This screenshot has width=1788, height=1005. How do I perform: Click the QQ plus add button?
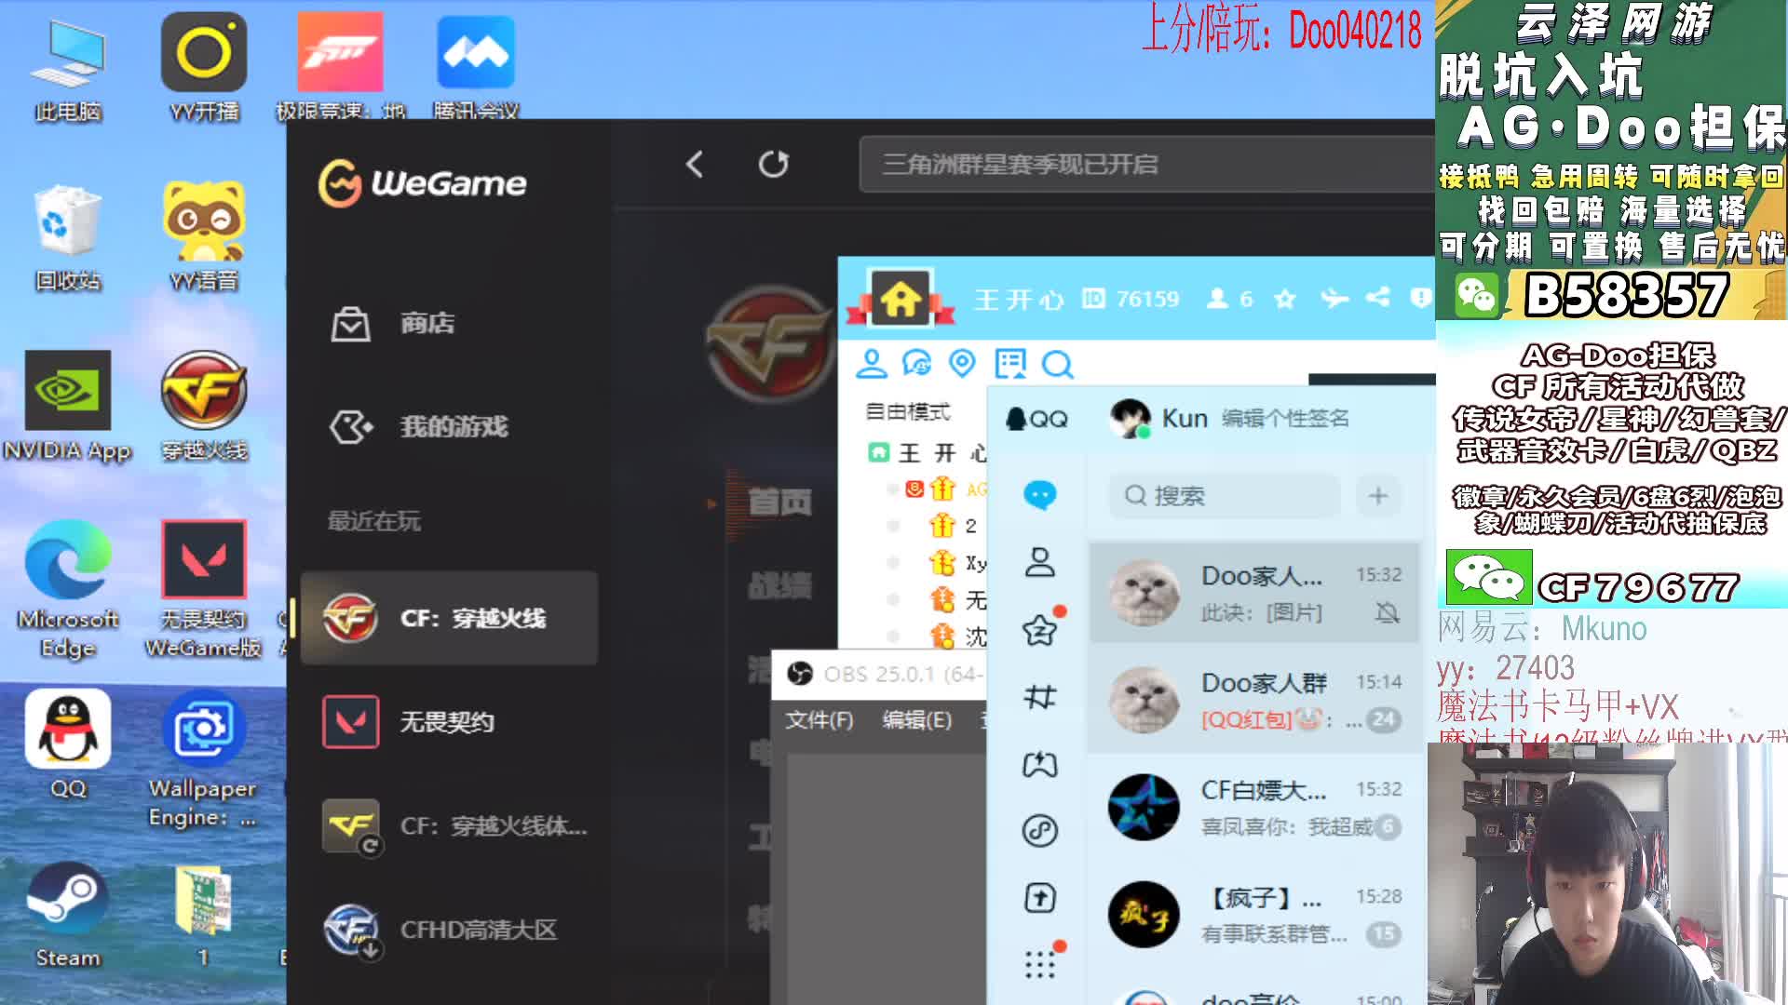tap(1378, 495)
